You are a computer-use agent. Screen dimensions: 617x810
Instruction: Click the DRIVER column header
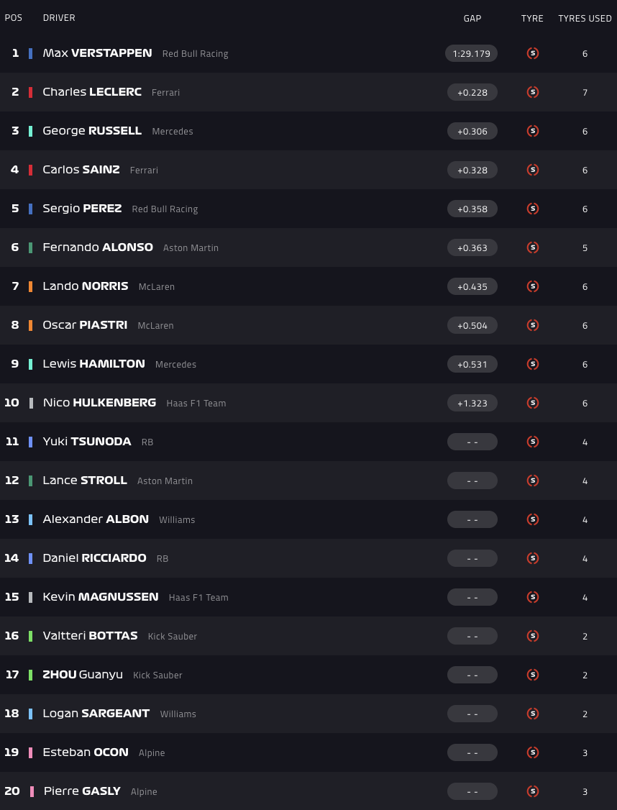(x=59, y=18)
